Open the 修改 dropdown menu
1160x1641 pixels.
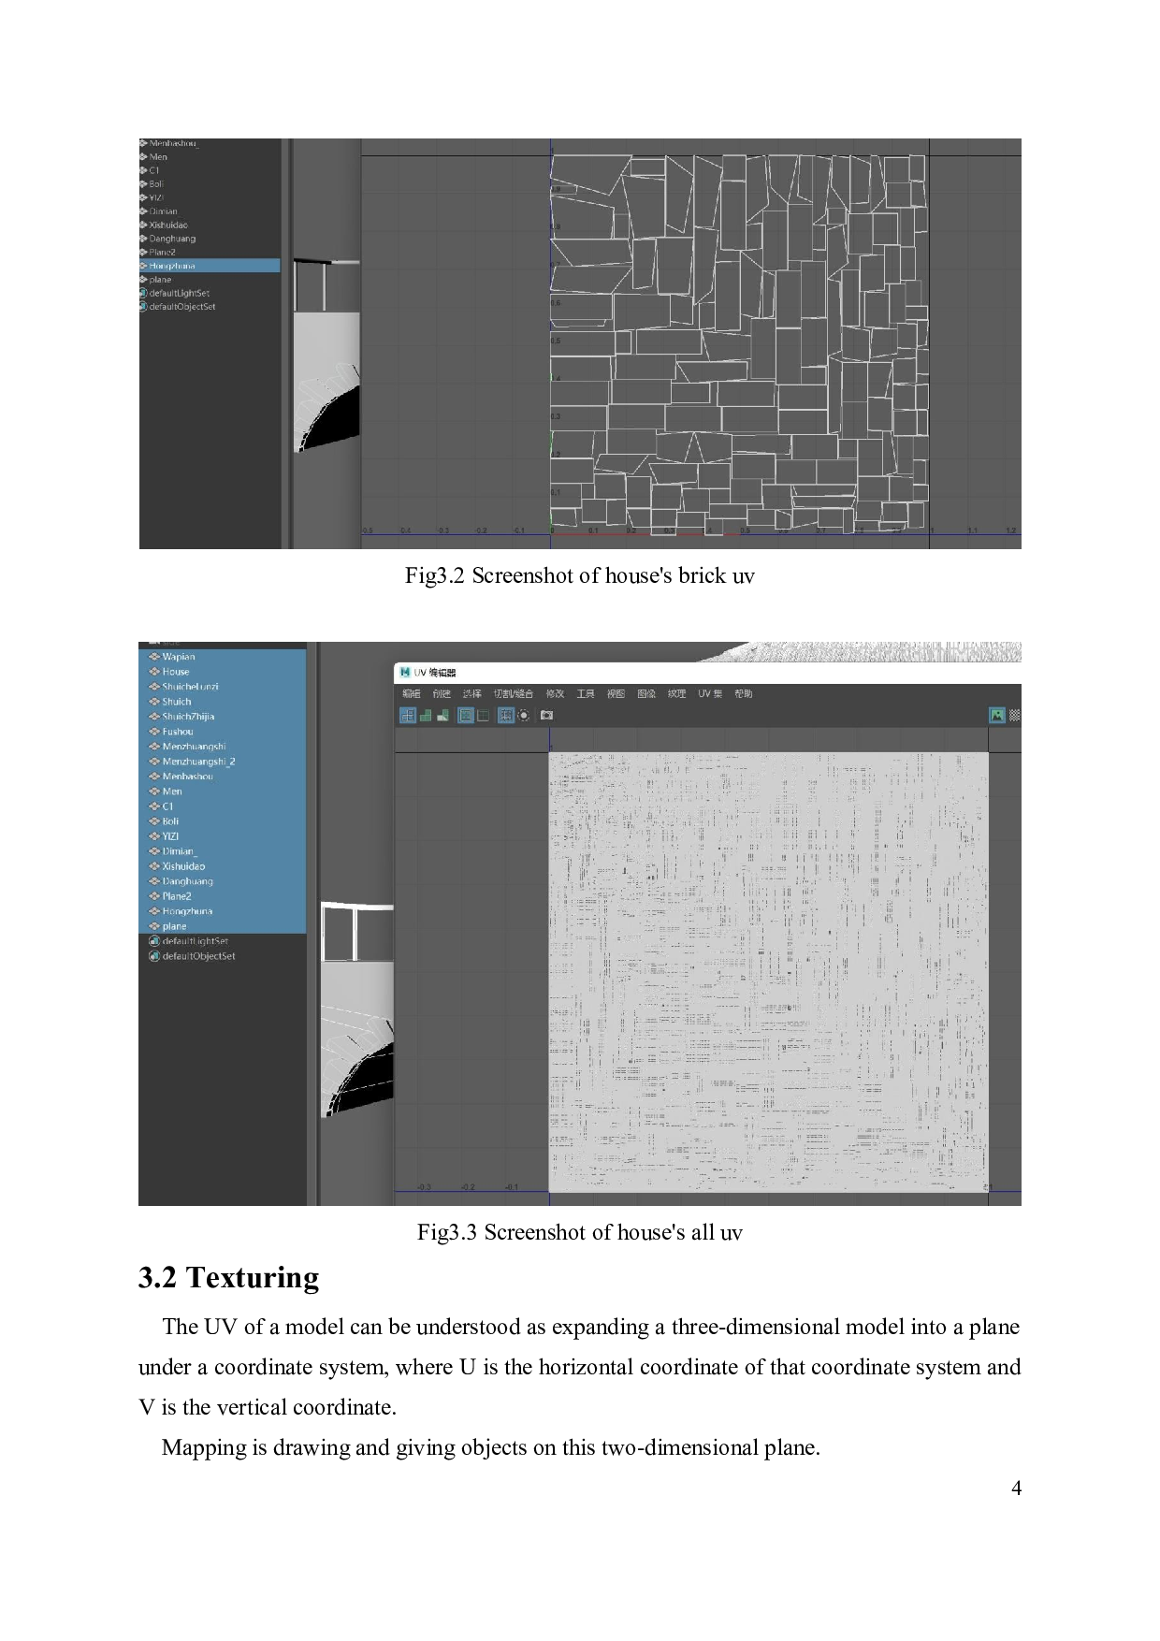point(555,694)
